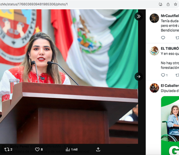
Task: Reply to MrCautfiel's comment
Action: click(163, 37)
